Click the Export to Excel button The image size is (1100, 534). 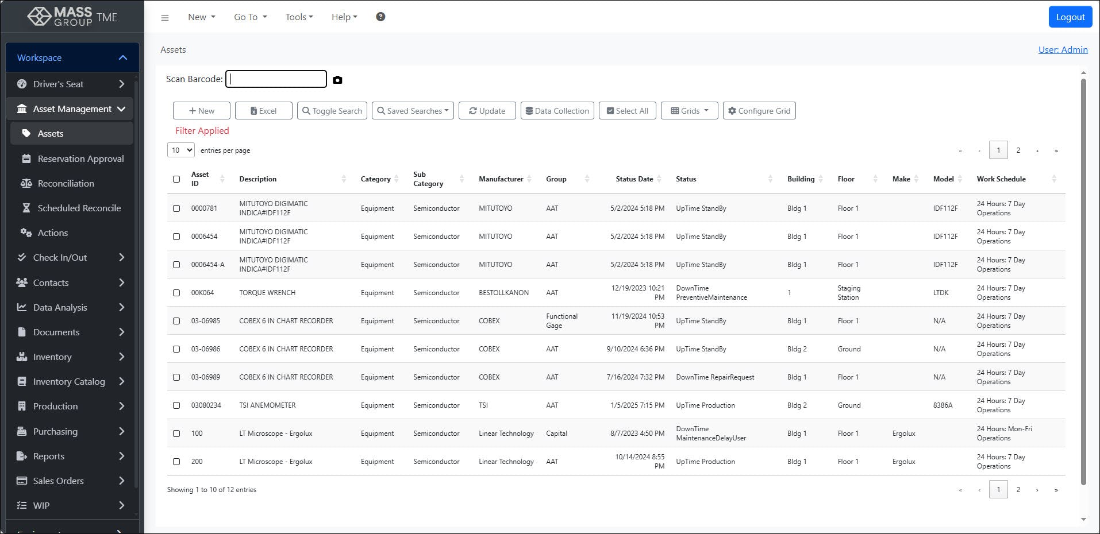[x=263, y=110]
